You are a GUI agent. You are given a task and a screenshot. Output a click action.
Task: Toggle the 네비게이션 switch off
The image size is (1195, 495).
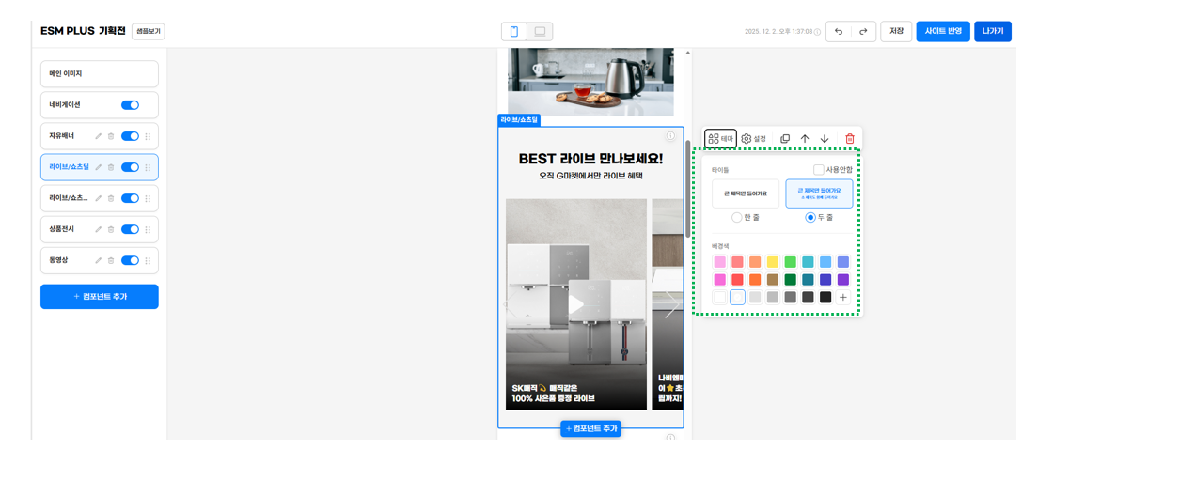(x=130, y=105)
